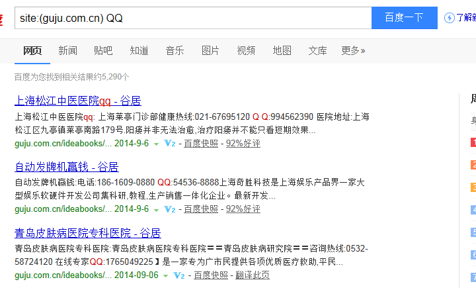Open result 上海松江中医医院qq - 谷居
The width and height of the screenshot is (476, 288).
[x=78, y=101]
